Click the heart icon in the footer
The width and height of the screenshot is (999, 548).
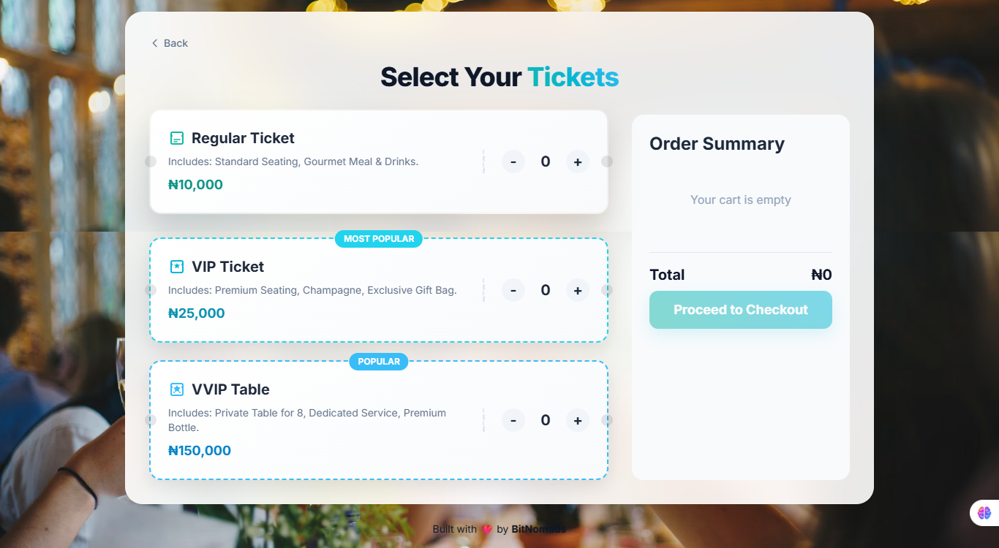point(486,529)
